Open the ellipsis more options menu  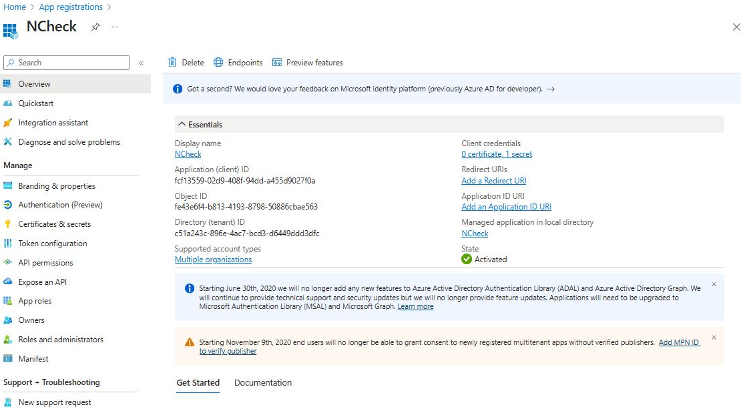coord(115,27)
